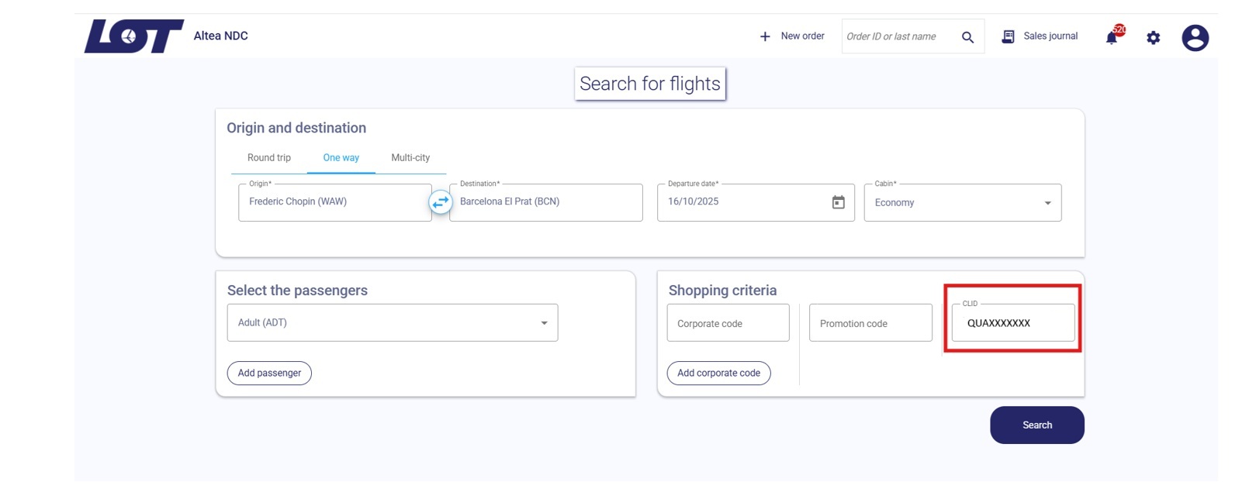This screenshot has height=499, width=1256.
Task: Expand the Cabin Economy dropdown
Action: tap(1047, 203)
